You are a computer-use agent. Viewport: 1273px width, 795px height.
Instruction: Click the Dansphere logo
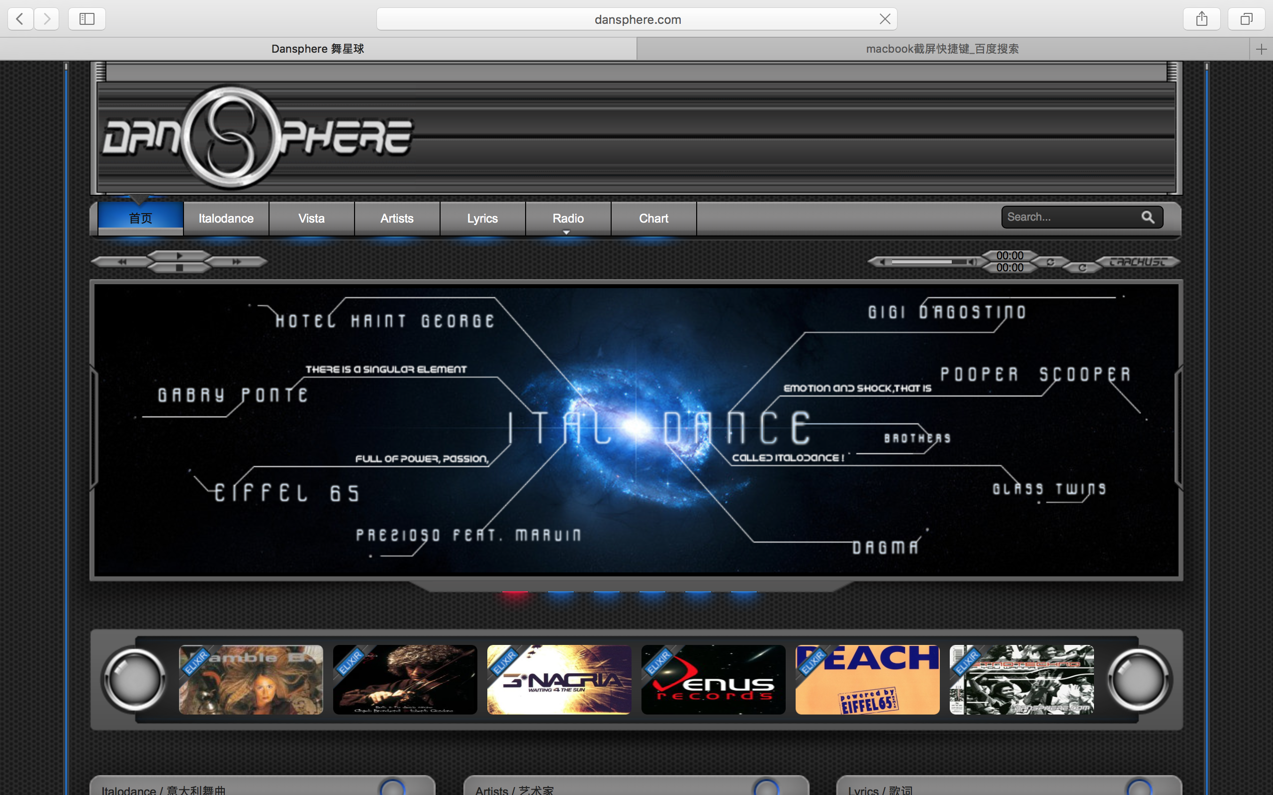click(x=257, y=137)
